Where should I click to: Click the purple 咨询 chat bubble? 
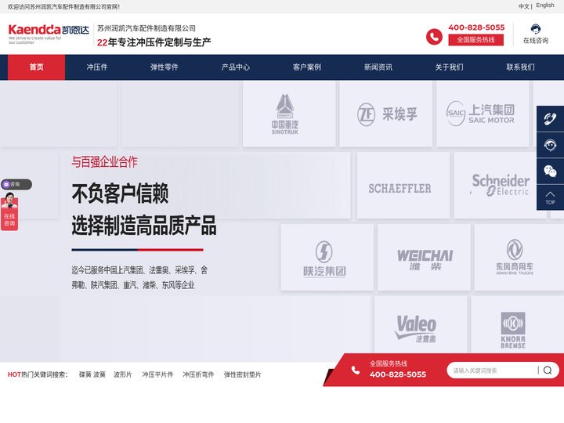pyautogui.click(x=16, y=184)
